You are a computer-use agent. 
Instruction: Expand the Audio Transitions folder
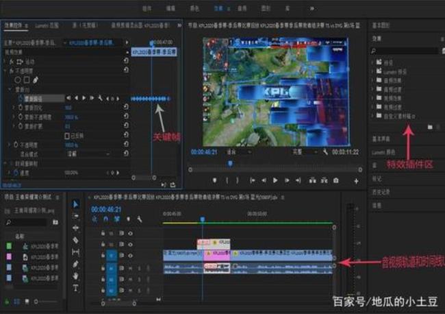point(372,89)
